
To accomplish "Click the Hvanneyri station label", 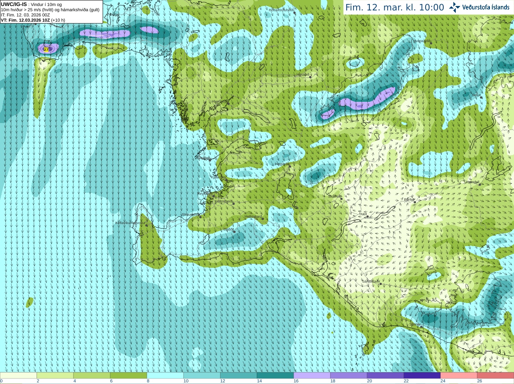I will (x=219, y=101).
